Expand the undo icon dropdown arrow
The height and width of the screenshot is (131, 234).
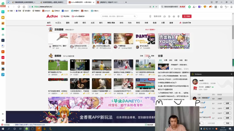228,7
